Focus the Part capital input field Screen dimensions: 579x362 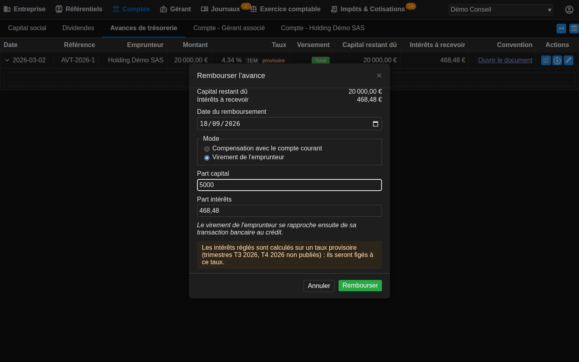289,185
